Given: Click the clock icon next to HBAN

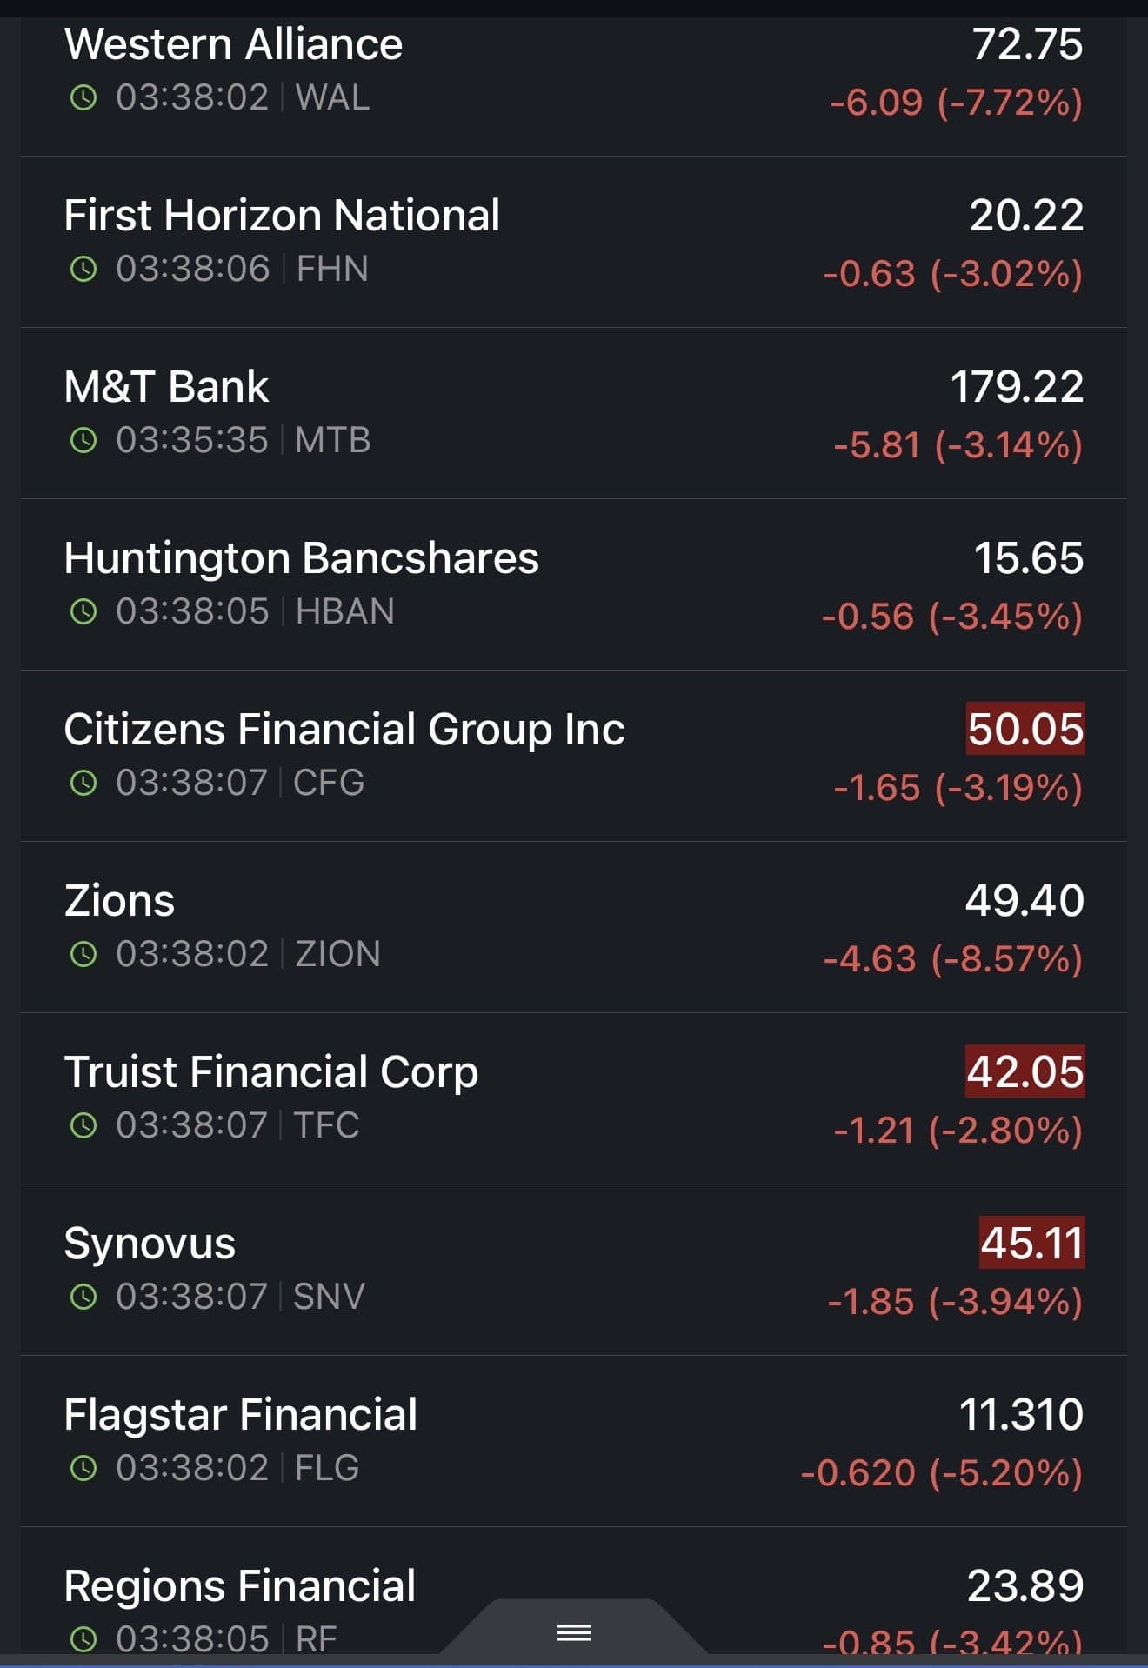Looking at the screenshot, I should coord(83,611).
